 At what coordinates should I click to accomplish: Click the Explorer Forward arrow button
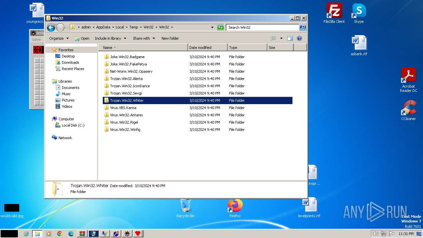[x=60, y=27]
